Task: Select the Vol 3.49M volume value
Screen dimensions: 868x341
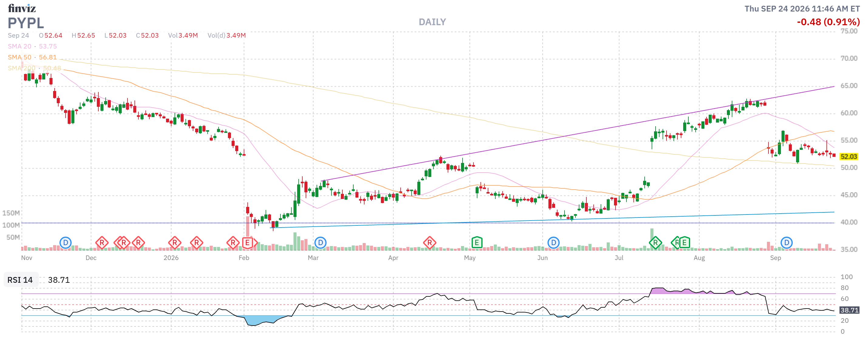Action: [x=183, y=35]
